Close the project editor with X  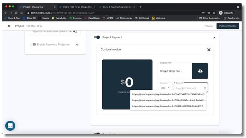[x=9, y=26]
